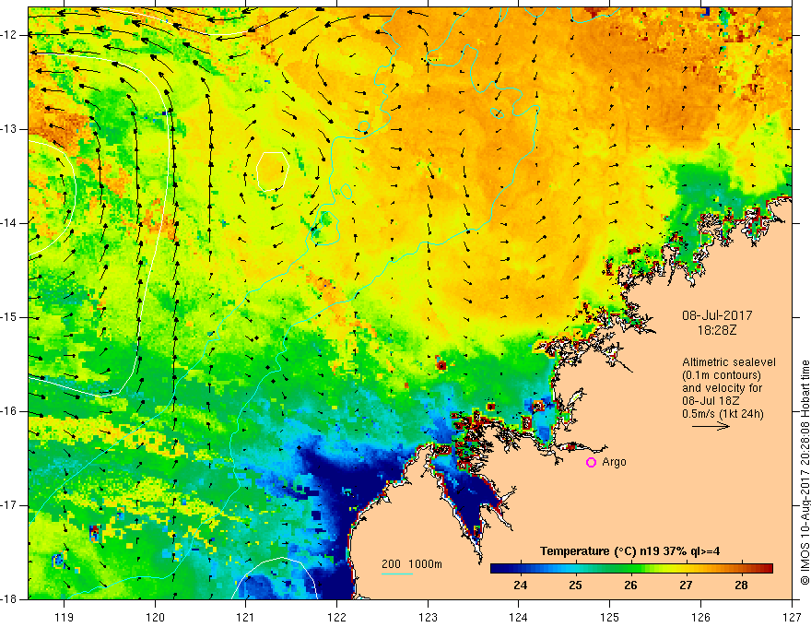Screen dimensions: 811x627
Task: Click the latitude axis label '-16'
Action: pyautogui.click(x=10, y=411)
